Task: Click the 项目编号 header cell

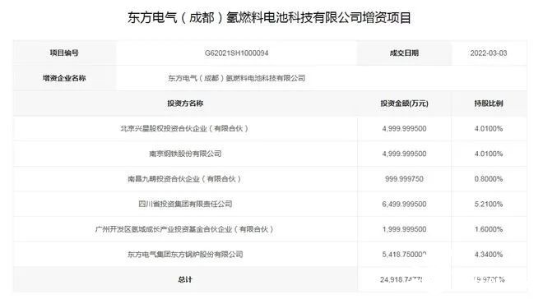Action: 64,53
